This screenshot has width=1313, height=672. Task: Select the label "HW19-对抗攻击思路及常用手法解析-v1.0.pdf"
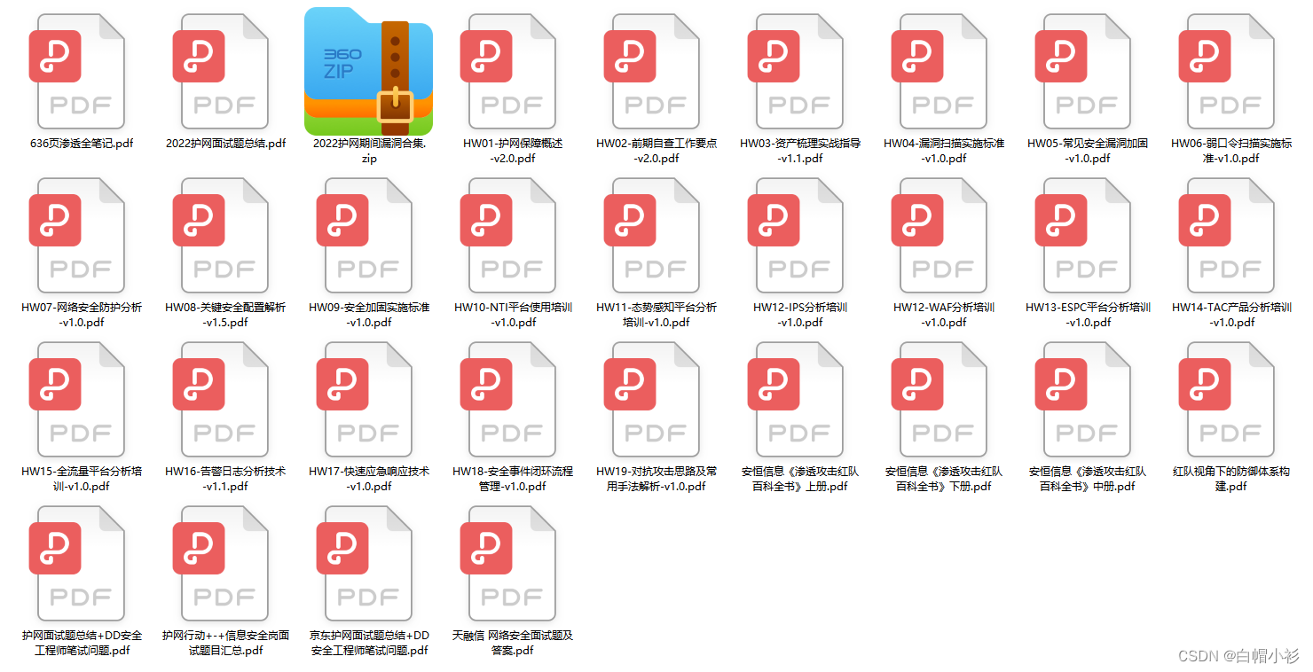tap(656, 479)
